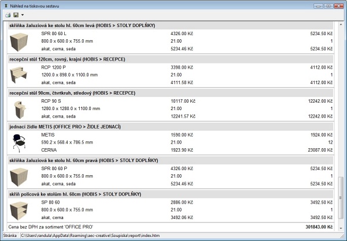Click the code 'SP 80 60'
347x241 pixels.
pos(50,202)
